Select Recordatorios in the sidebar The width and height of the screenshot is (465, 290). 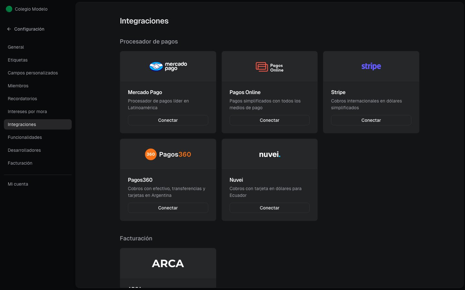click(x=38, y=99)
